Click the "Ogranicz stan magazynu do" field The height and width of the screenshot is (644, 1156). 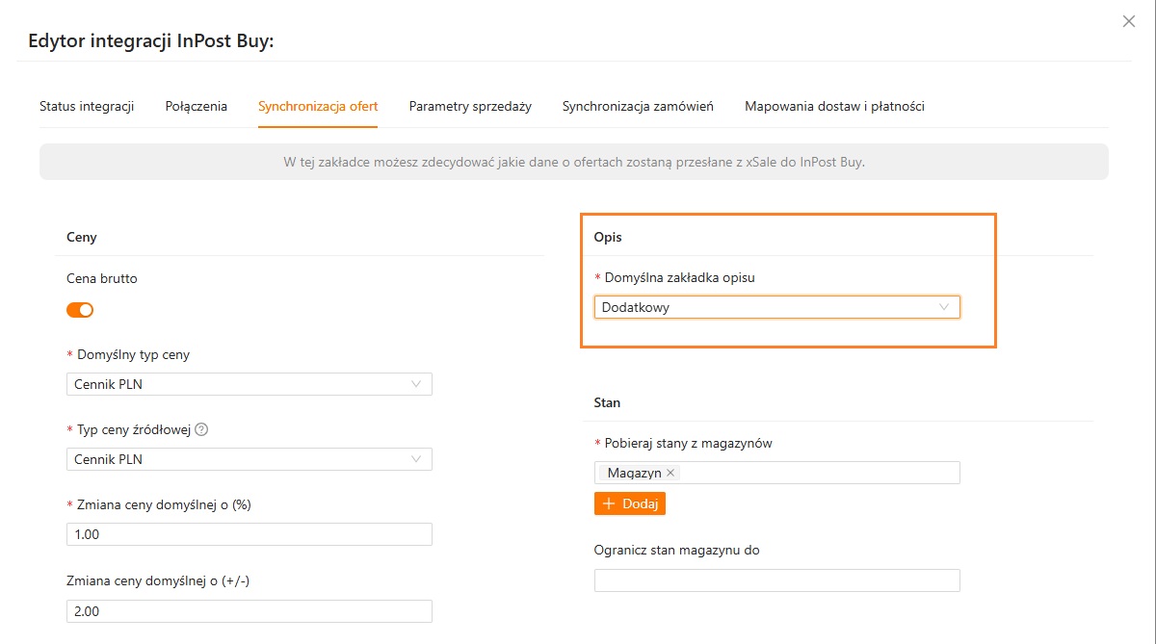coord(775,580)
